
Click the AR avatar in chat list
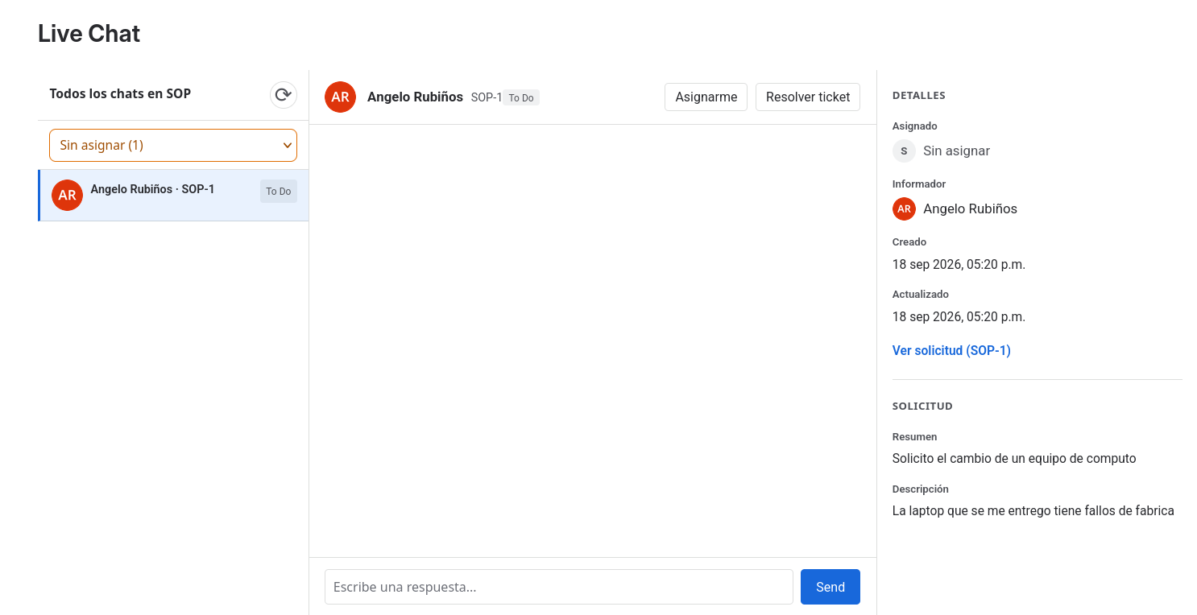click(x=67, y=195)
